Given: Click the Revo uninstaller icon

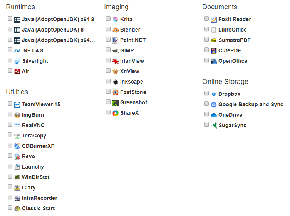Looking at the screenshot, I should coord(17,157).
